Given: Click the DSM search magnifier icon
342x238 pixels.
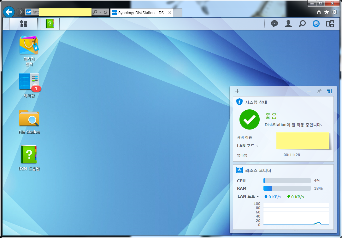Looking at the screenshot, I should pos(302,24).
